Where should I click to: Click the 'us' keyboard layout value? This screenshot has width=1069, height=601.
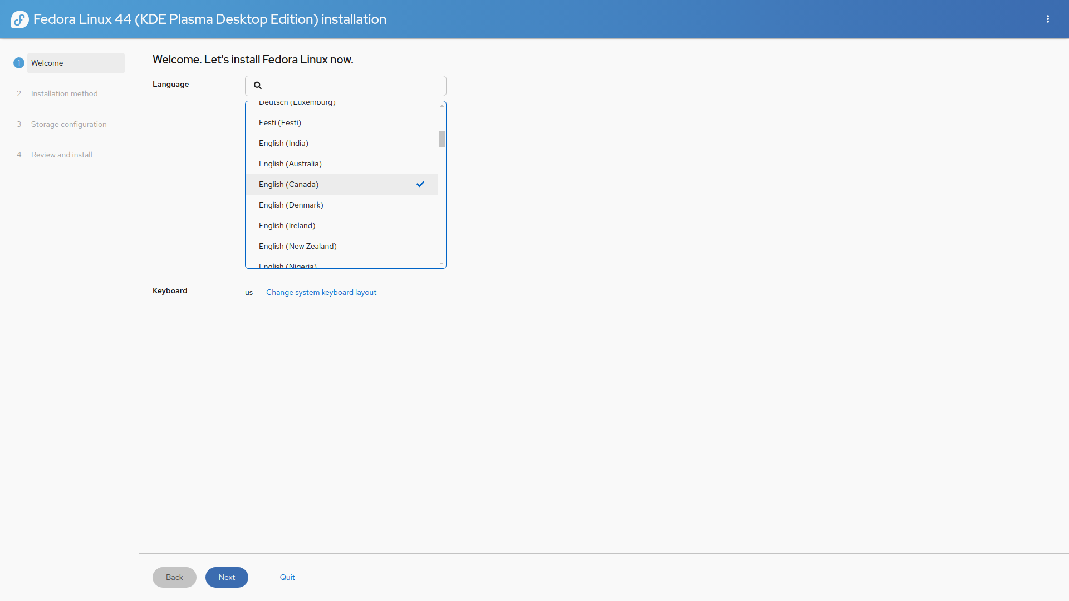pyautogui.click(x=249, y=293)
